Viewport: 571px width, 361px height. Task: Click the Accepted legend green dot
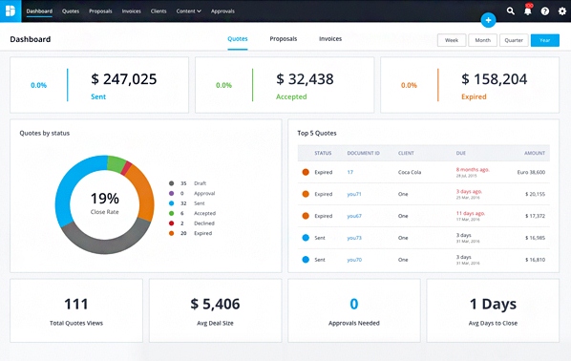[172, 213]
